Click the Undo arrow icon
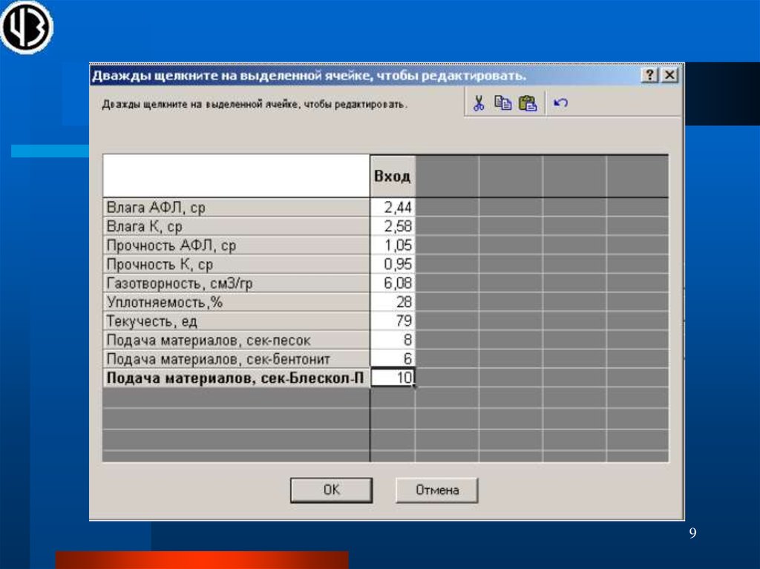The width and height of the screenshot is (760, 569). coord(561,104)
